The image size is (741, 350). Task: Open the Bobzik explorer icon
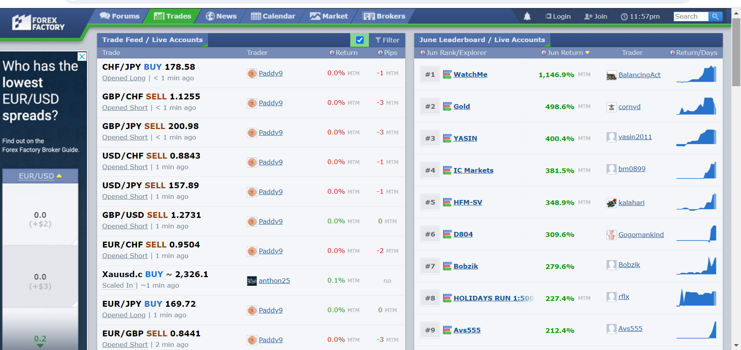(447, 266)
